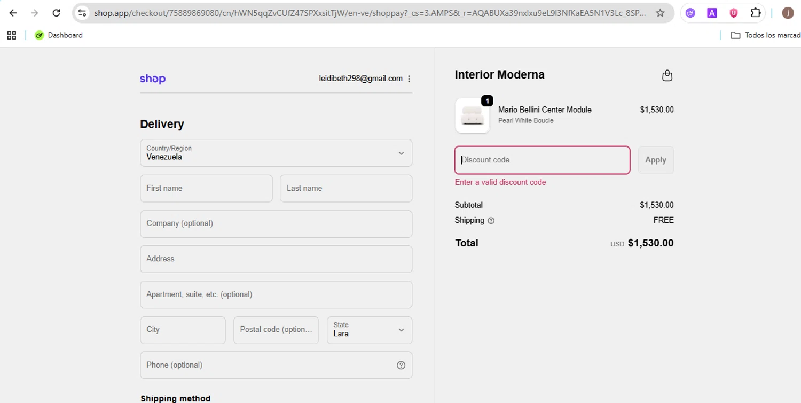Click the FREE shipping value
Viewport: 801px width, 403px height.
(664, 220)
